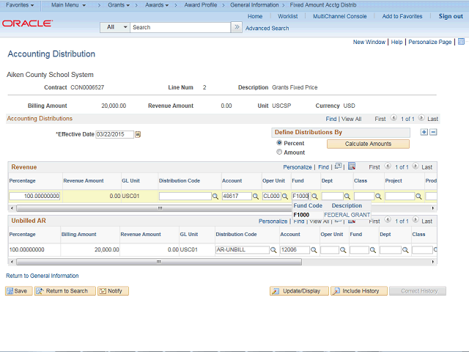Open General Information breadcrumb
The width and height of the screenshot is (469, 352).
(x=254, y=5)
